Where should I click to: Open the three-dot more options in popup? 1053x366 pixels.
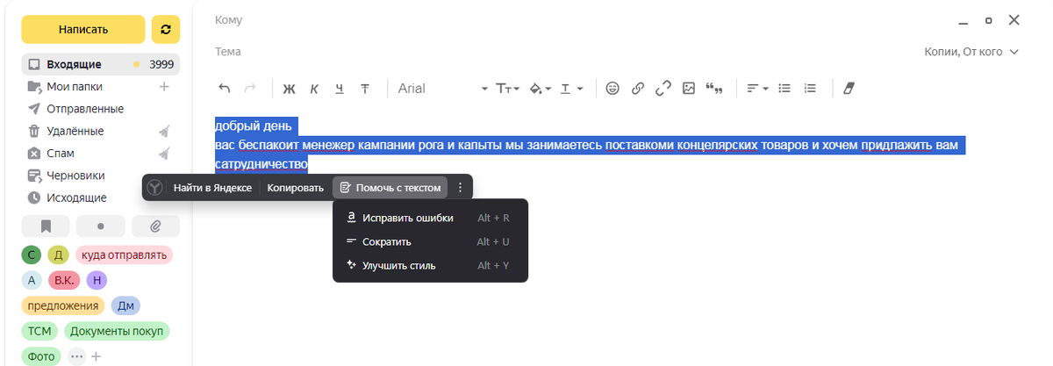coord(461,188)
